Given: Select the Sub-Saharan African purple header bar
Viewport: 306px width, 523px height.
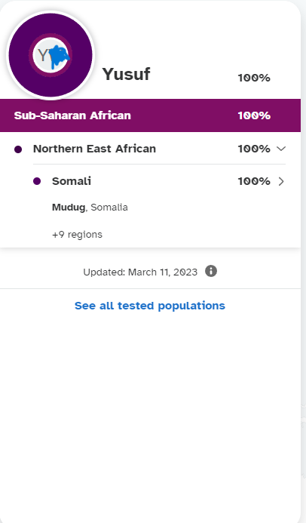Looking at the screenshot, I should (150, 115).
